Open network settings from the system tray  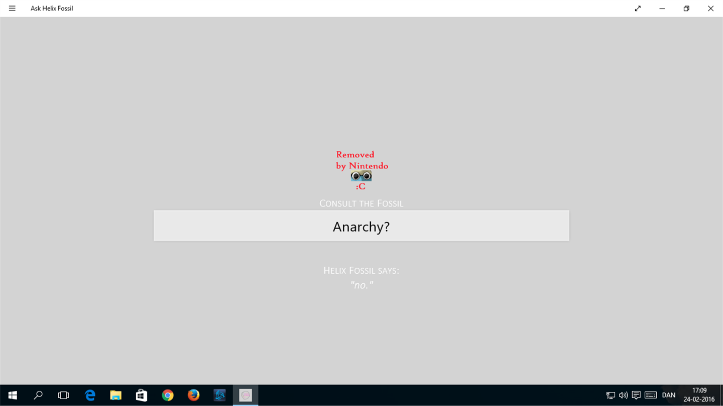611,395
